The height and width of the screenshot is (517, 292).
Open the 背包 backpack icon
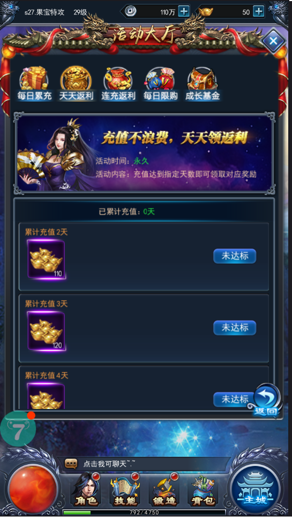pyautogui.click(x=203, y=489)
